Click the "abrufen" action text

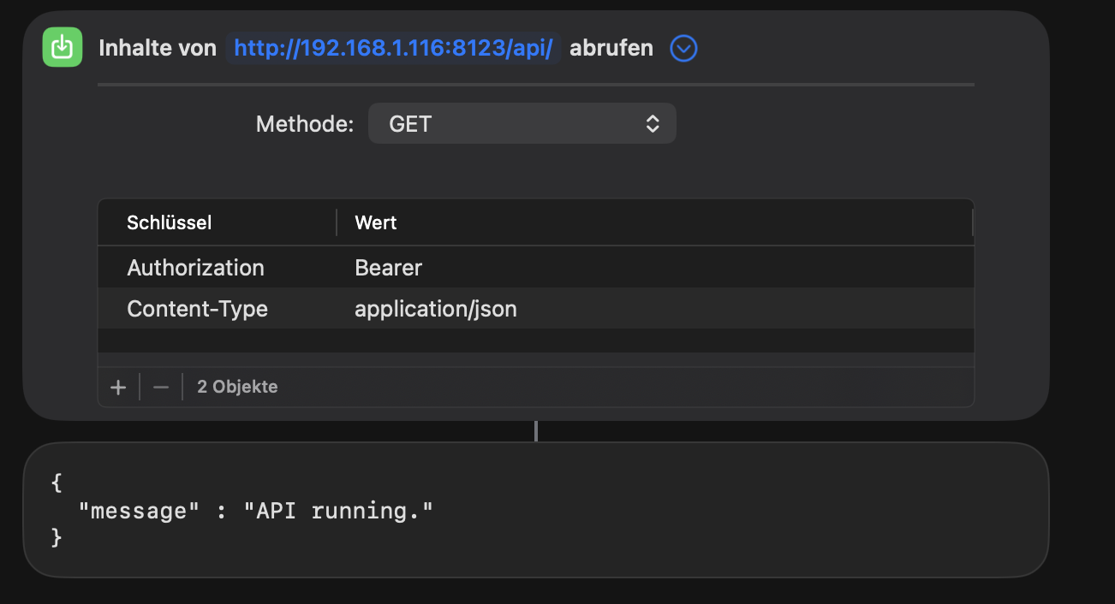[611, 49]
